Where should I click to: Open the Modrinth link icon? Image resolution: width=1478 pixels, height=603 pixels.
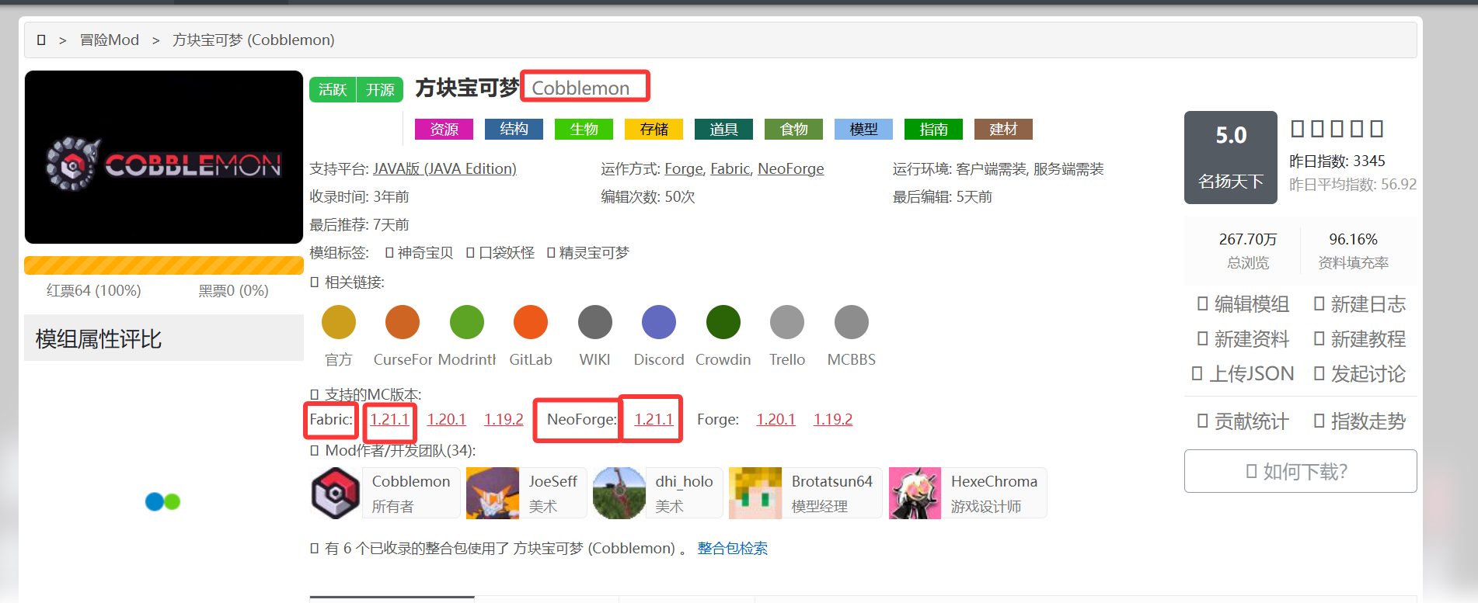pyautogui.click(x=467, y=322)
